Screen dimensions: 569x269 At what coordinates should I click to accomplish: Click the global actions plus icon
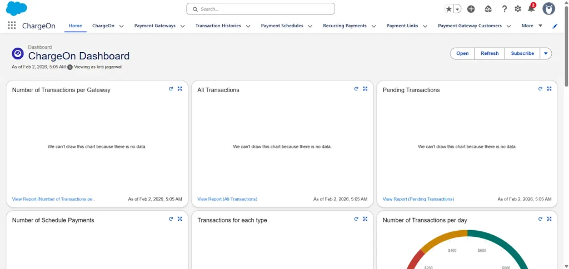(x=471, y=9)
